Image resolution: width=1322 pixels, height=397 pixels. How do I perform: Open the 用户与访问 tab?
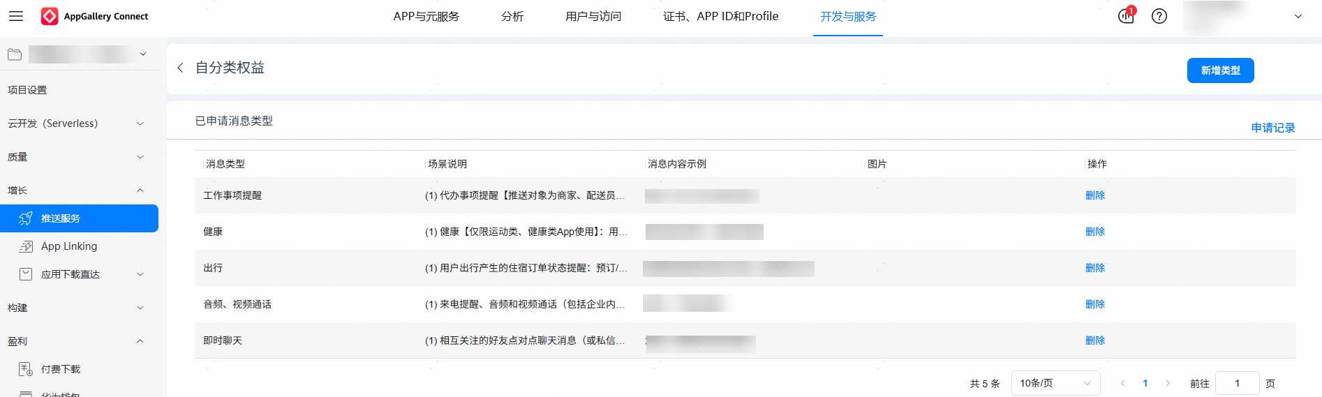[x=593, y=16]
